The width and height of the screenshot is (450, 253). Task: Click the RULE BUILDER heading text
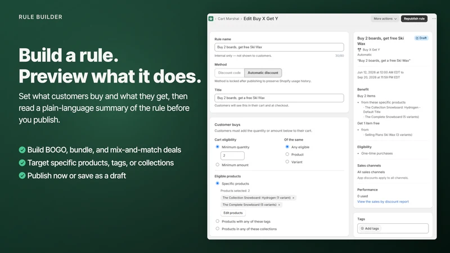point(40,17)
